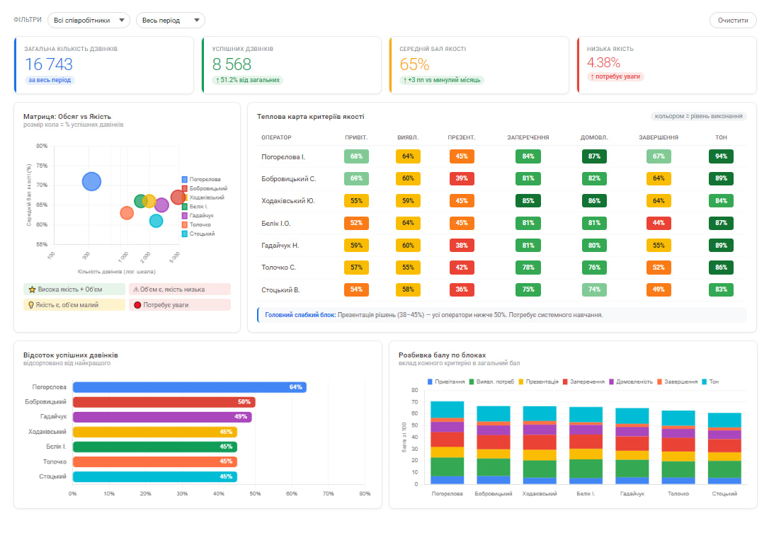
Task: Select the large blue Погорелова bubble in the matrix
Action: pyautogui.click(x=92, y=181)
